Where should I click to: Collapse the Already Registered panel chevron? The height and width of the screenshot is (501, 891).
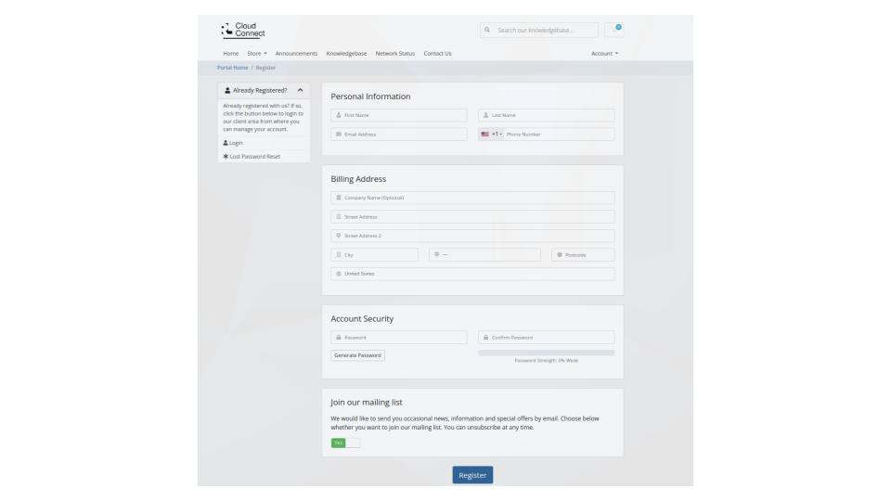coord(300,90)
